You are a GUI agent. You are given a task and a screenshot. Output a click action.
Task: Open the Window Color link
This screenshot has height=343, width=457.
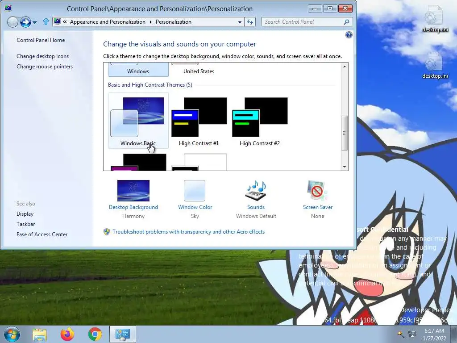click(195, 207)
